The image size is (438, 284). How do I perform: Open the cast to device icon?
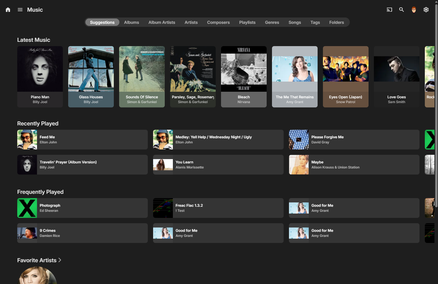(x=389, y=10)
